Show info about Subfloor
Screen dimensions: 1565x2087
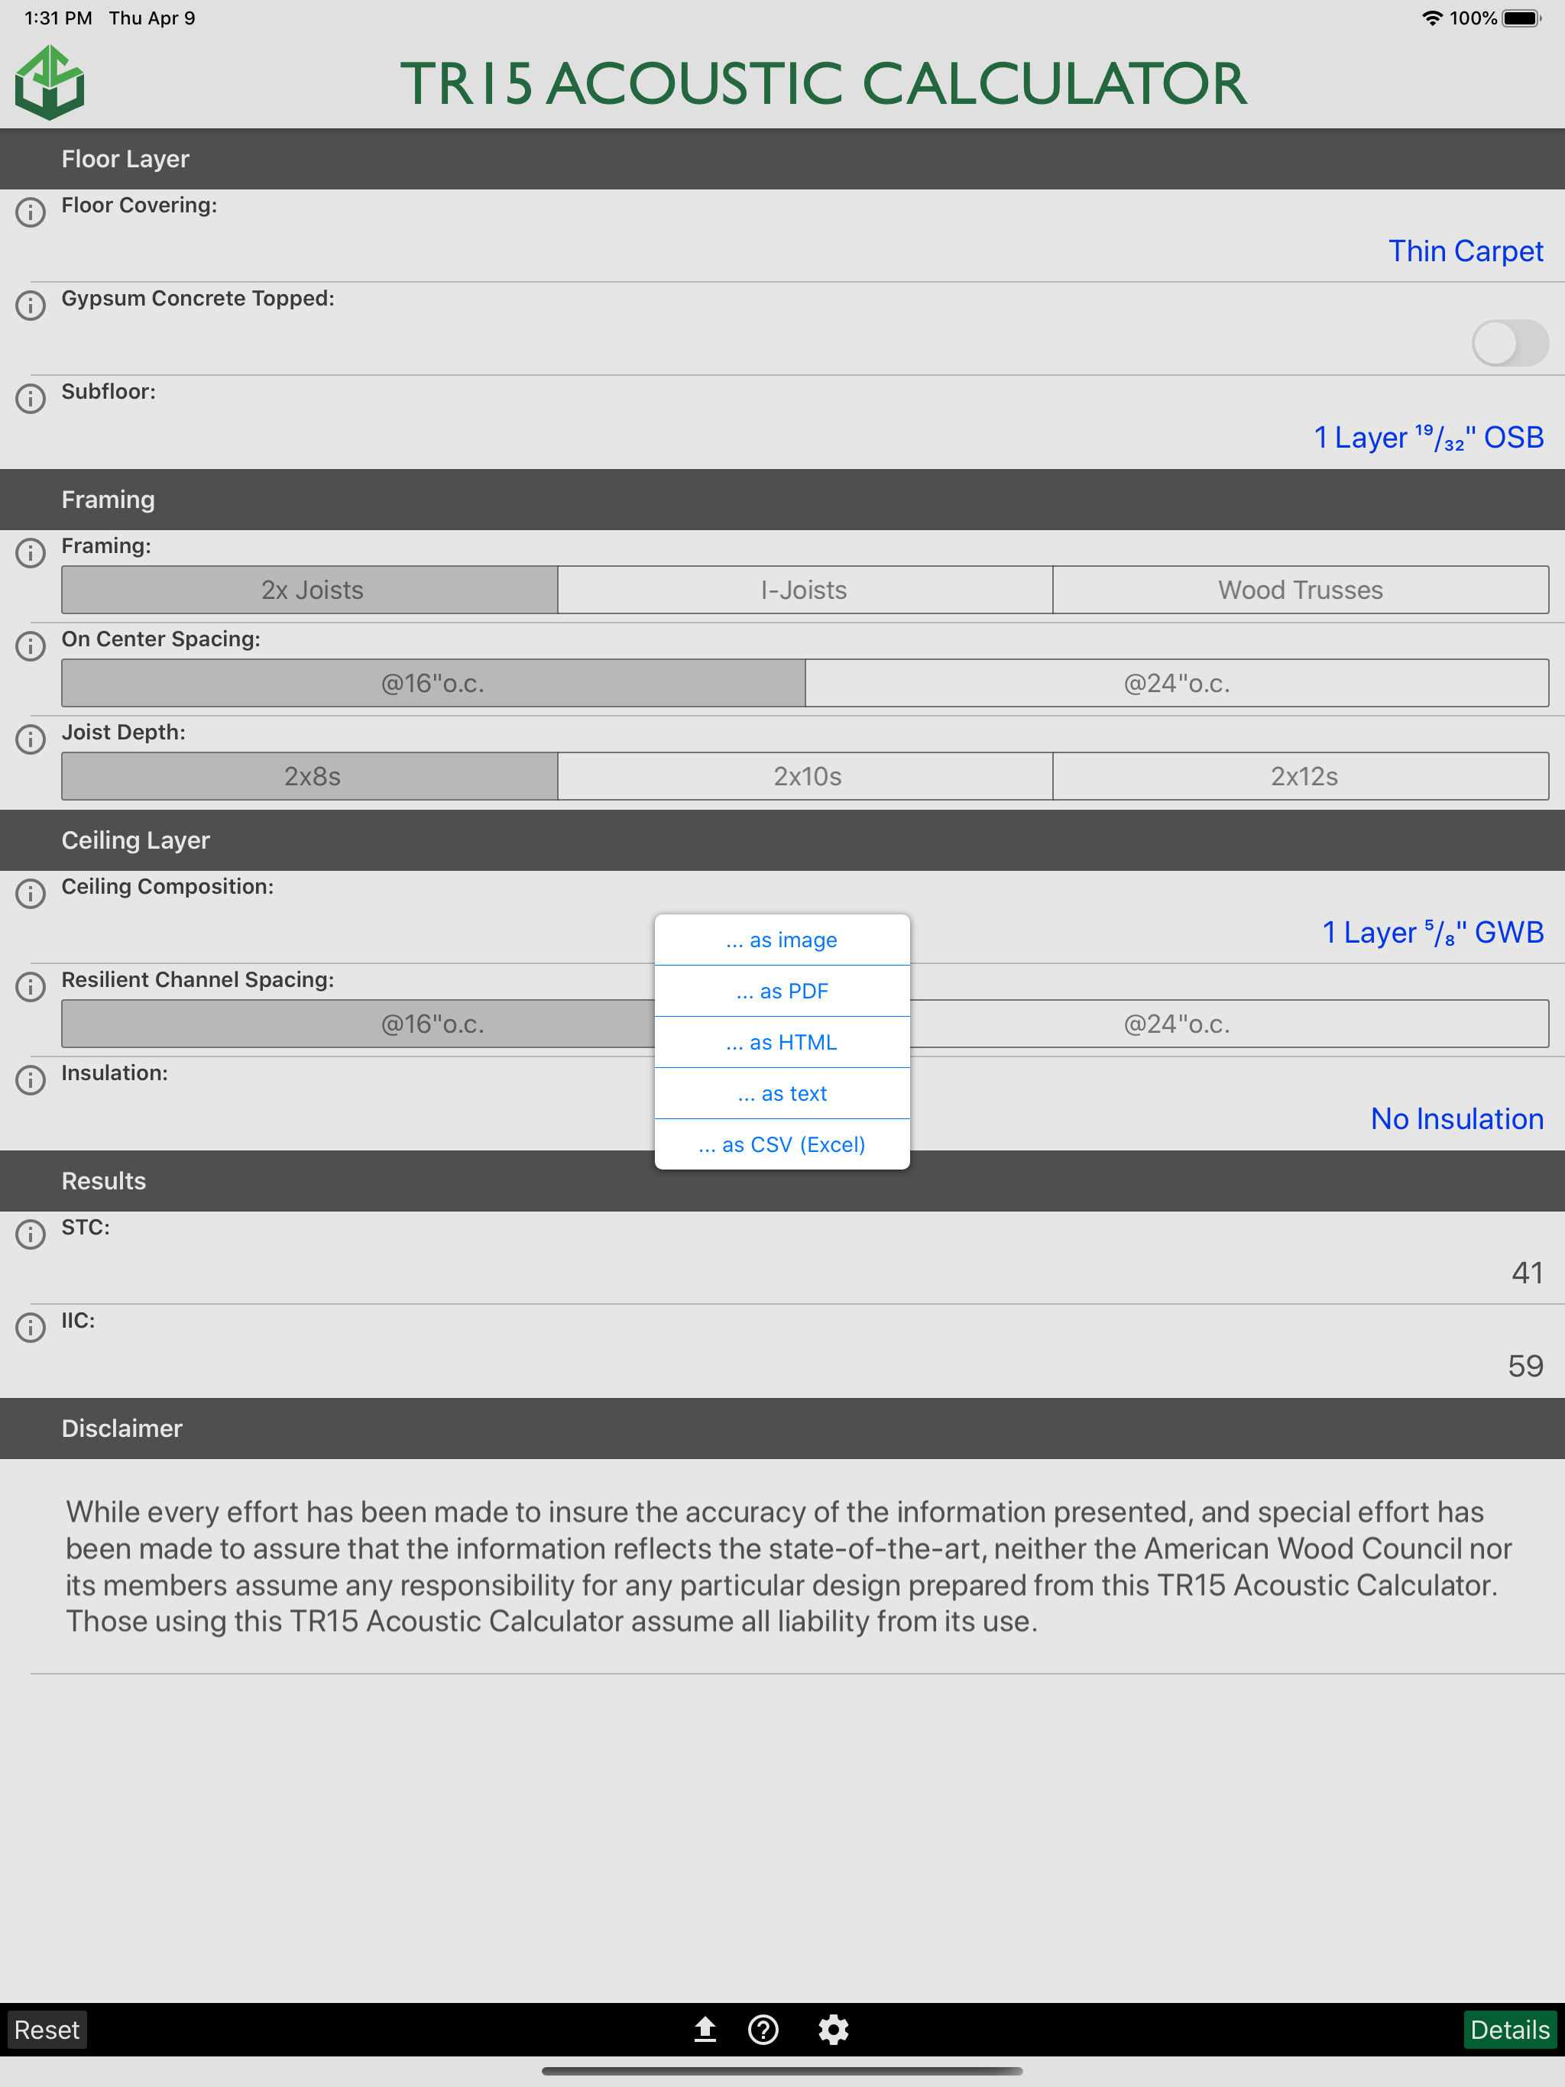point(31,399)
